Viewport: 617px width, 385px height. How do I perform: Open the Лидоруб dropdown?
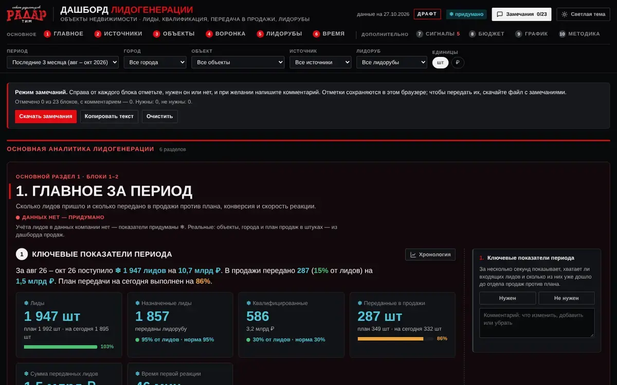392,62
